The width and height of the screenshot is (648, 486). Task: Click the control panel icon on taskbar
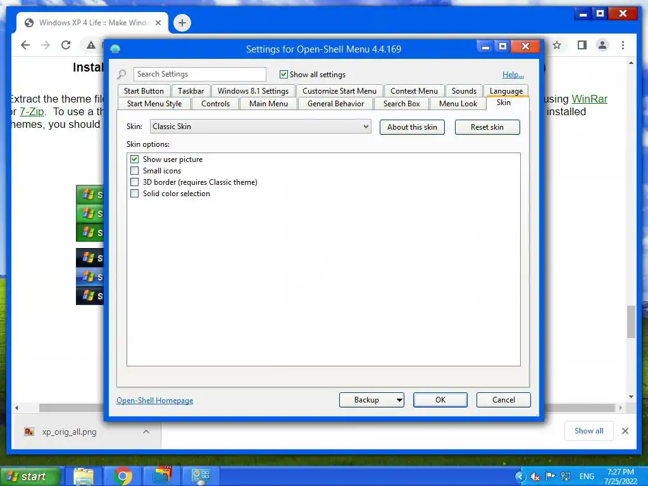tap(201, 476)
